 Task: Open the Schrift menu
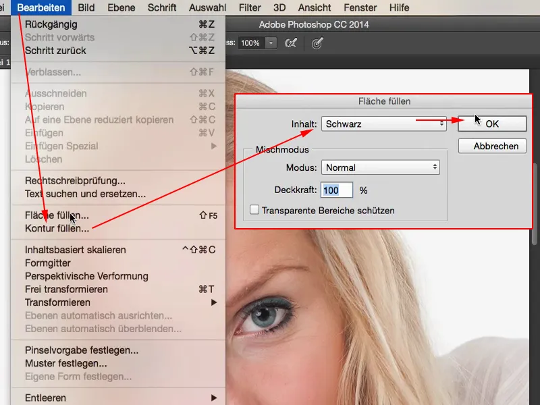pos(162,7)
